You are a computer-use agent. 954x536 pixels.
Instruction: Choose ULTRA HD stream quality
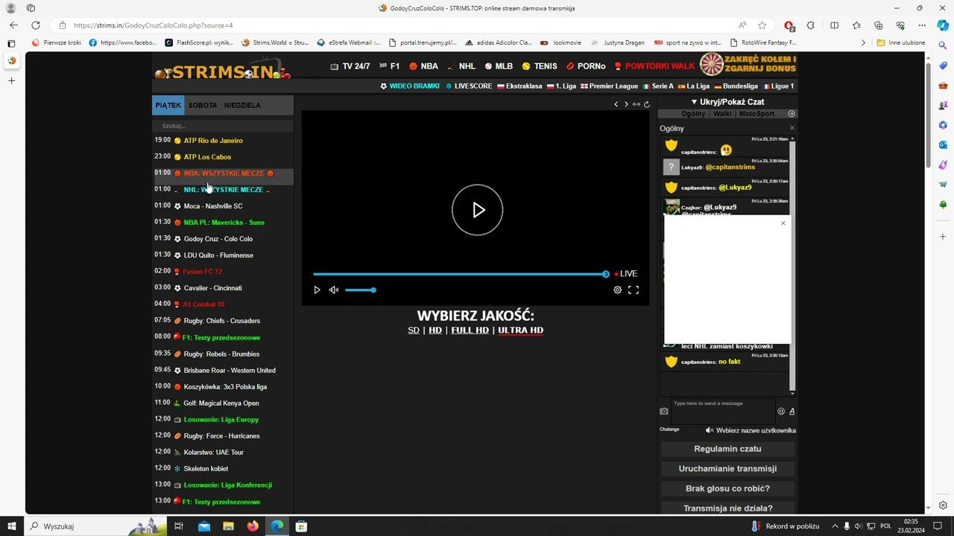coord(520,330)
